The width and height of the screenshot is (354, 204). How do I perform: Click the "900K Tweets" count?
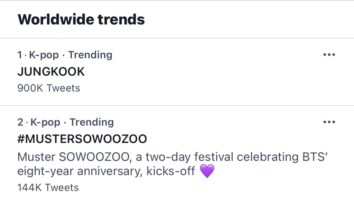(x=48, y=88)
